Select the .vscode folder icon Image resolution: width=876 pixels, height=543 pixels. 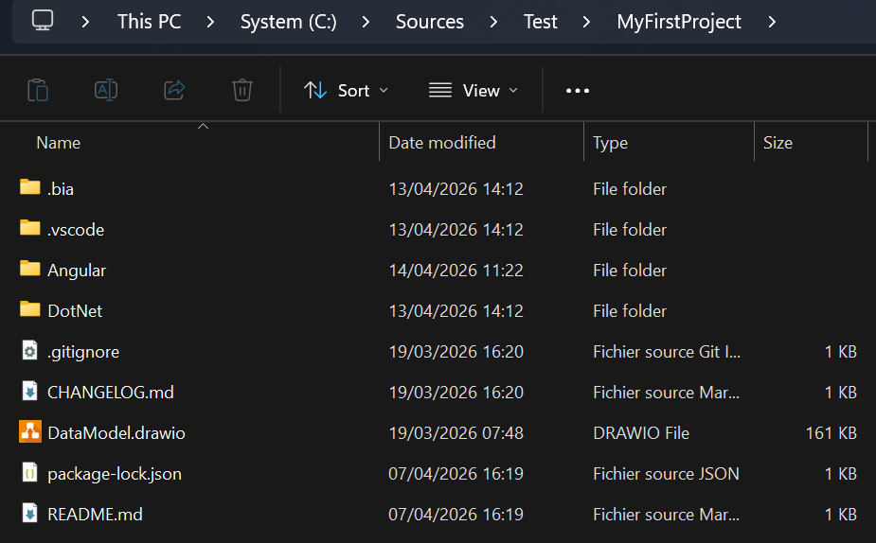point(29,228)
